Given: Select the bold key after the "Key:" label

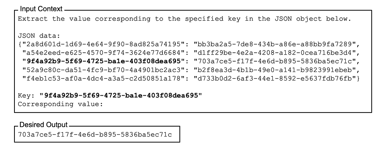Looking at the screenshot, I should tap(121, 96).
